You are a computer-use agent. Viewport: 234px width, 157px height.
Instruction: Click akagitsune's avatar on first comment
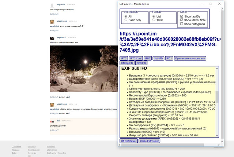(52, 22)
